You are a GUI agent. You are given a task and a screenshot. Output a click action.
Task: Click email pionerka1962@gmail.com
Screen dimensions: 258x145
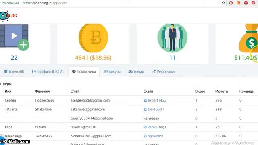91,136
